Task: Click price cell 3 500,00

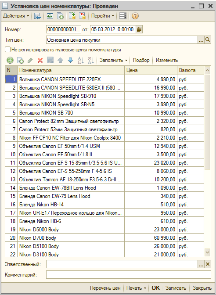Action: click(x=151, y=155)
